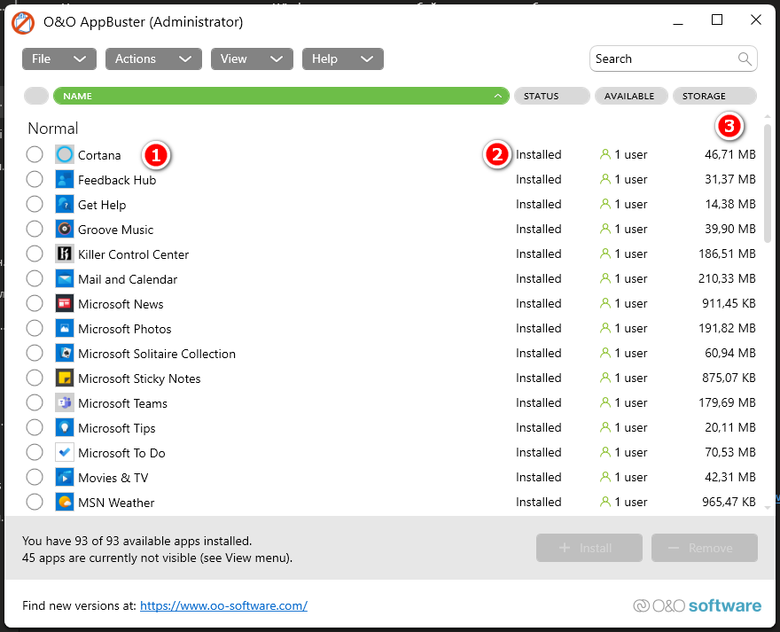Click the Cortana app icon
Screen dimensions: 780x632
(64, 154)
